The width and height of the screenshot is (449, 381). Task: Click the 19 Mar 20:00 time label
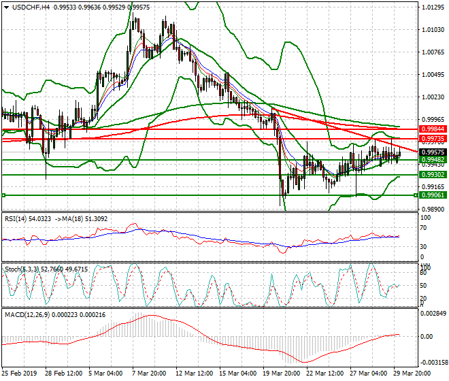[x=282, y=374]
